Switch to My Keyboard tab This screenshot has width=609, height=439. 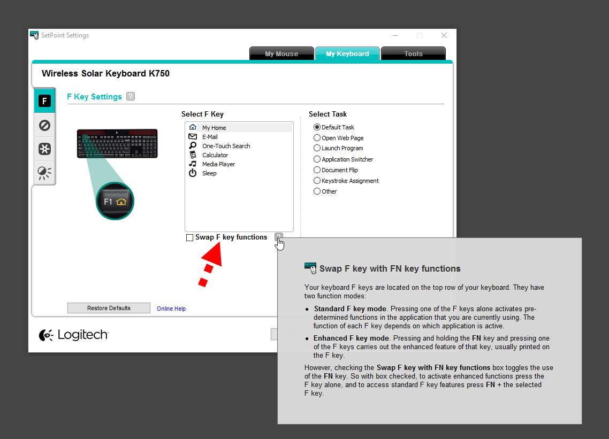(x=348, y=53)
